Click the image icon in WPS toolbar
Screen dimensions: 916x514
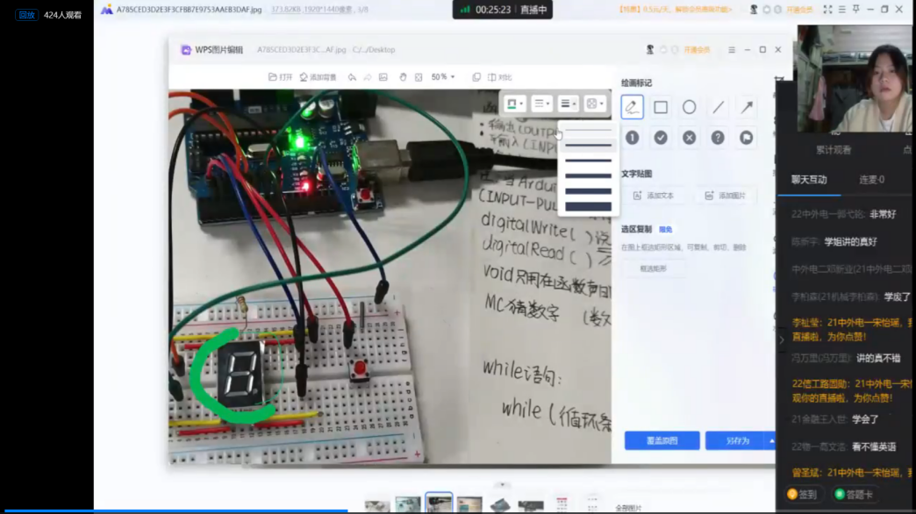pyautogui.click(x=383, y=77)
